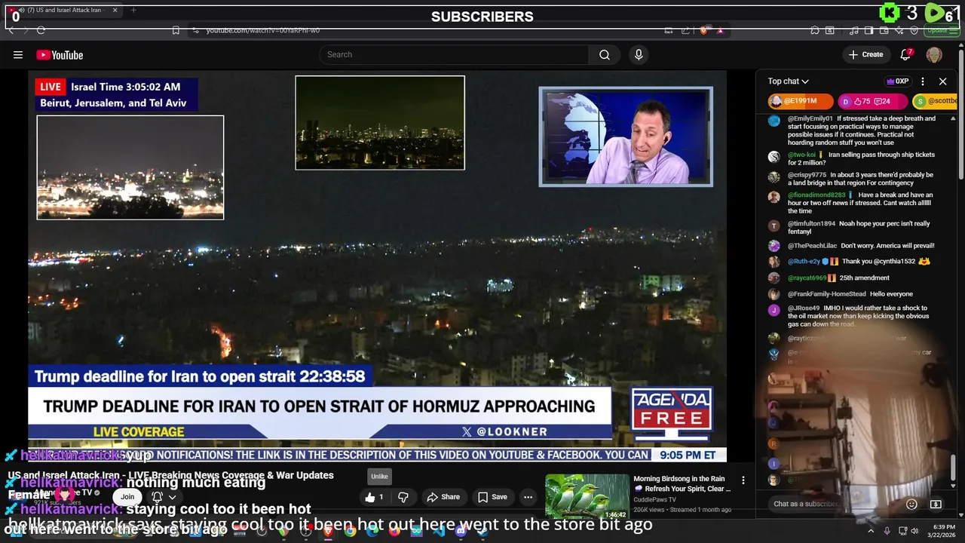Screen dimensions: 965x543
Task: Select the US and Israel Attack Iran tab
Action: coord(63,11)
